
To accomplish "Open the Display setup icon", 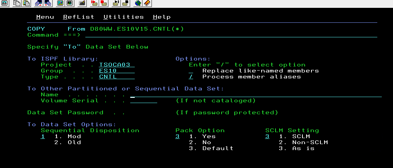I will [60, 3].
